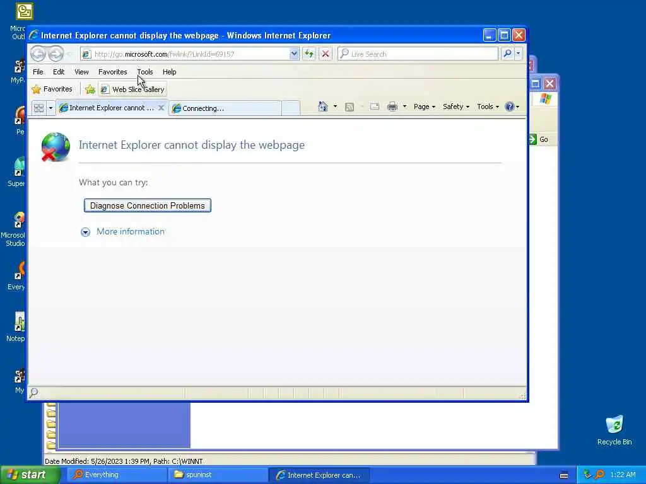Viewport: 646px width, 484px height.
Task: Switch to spuninst taskbar button
Action: tap(218, 475)
